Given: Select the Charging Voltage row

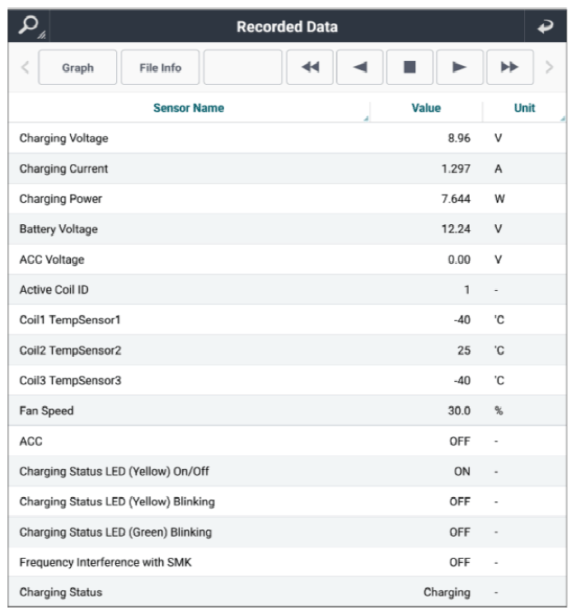Looking at the screenshot, I should click(x=287, y=138).
